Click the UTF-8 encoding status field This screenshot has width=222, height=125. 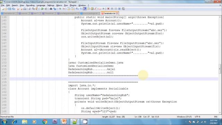pyautogui.click(x=197, y=117)
